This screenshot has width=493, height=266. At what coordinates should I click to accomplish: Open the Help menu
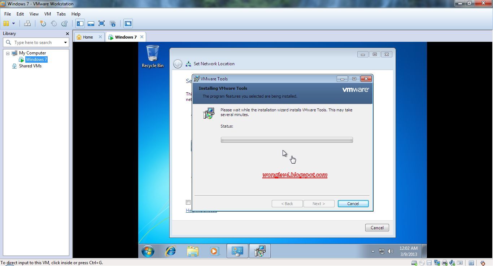(x=76, y=14)
